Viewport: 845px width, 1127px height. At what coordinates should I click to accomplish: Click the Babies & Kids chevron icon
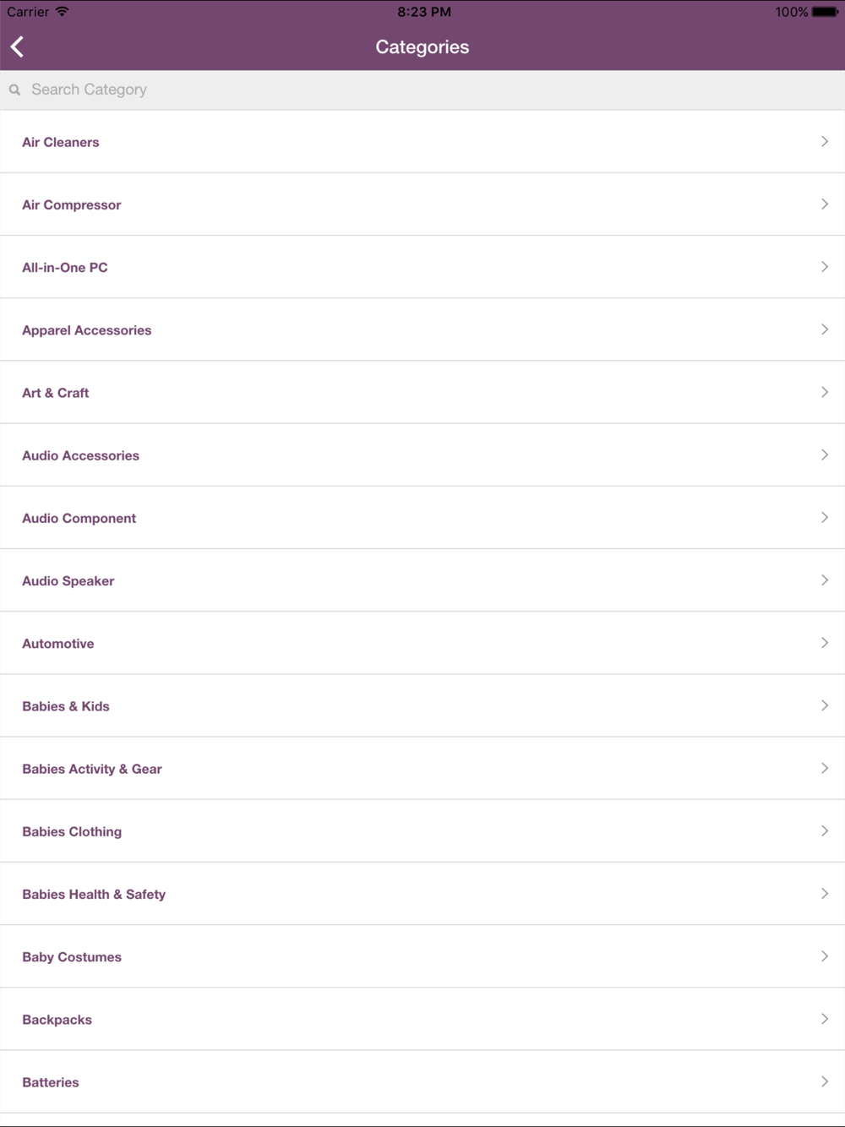825,705
